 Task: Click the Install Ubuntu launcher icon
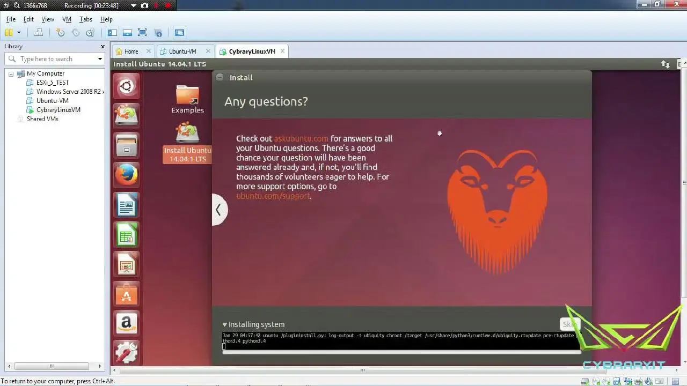pyautogui.click(x=127, y=115)
